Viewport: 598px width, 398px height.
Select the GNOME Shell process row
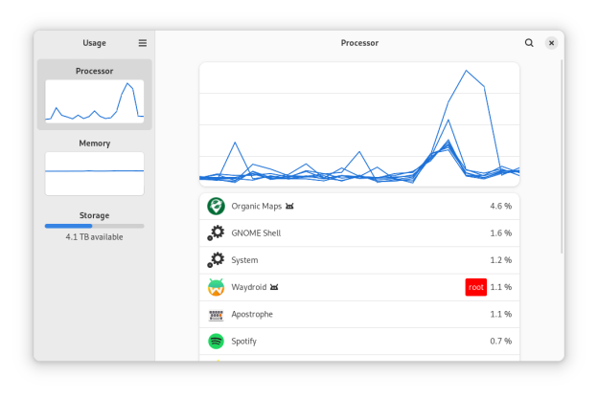359,232
